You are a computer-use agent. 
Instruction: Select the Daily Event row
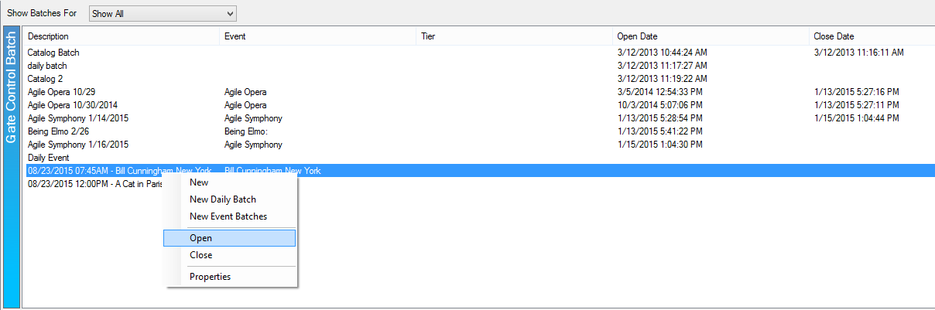tap(48, 158)
